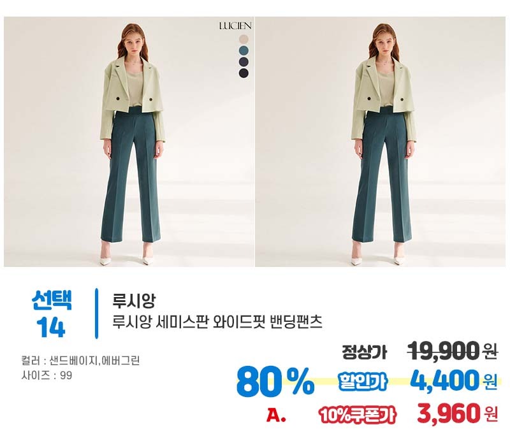This screenshot has width=510, height=434.
Task: Open the right model product photo
Action: tap(380, 141)
